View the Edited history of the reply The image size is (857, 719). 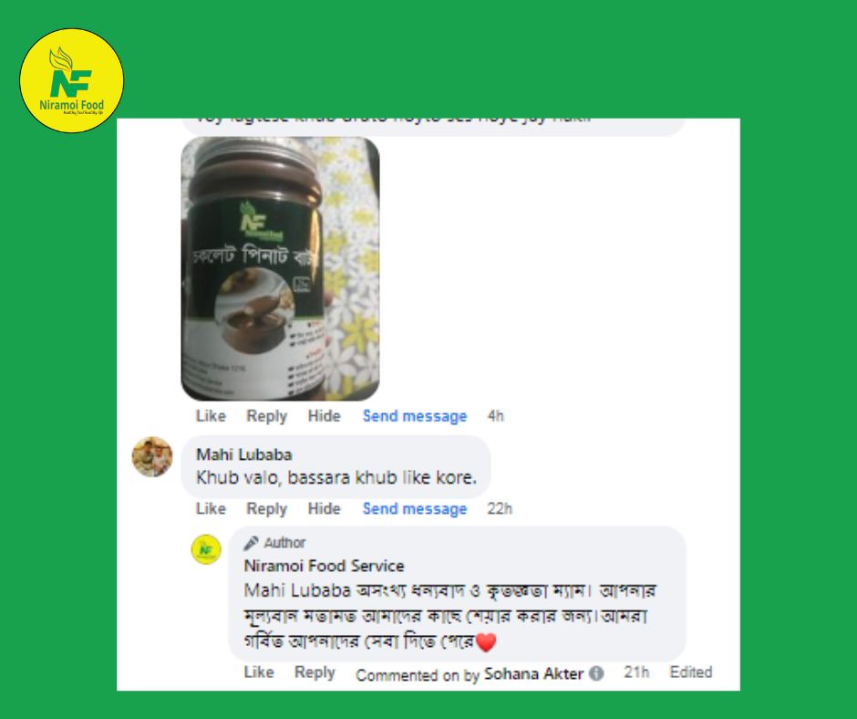point(691,672)
